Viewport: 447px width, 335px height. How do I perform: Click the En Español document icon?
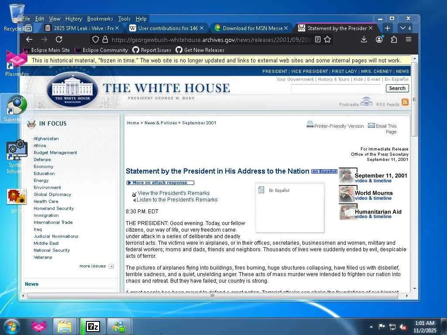[x=261, y=190]
